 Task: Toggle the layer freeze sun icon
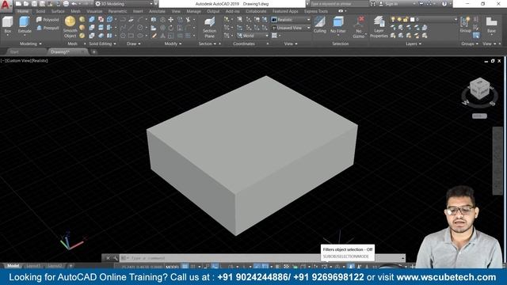coord(399,20)
